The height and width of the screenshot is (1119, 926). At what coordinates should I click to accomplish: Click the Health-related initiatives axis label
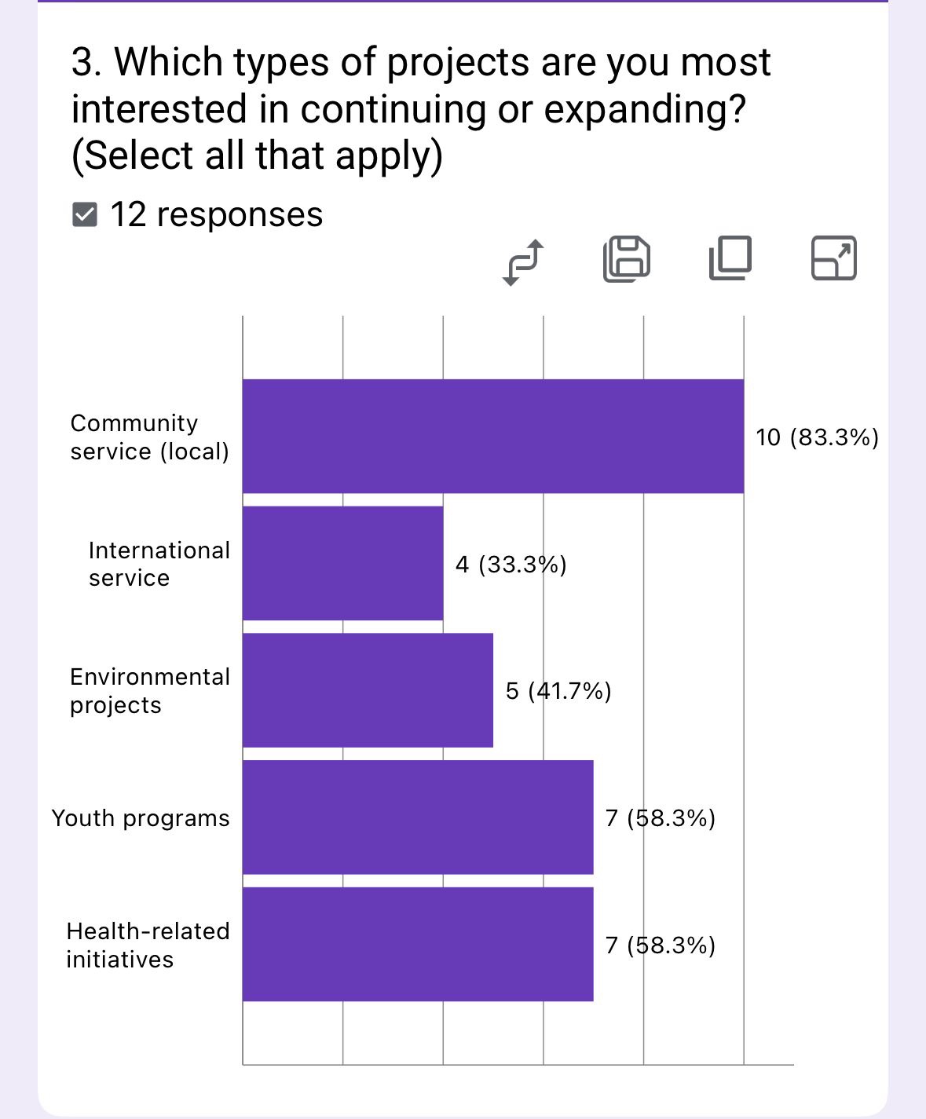tap(148, 945)
